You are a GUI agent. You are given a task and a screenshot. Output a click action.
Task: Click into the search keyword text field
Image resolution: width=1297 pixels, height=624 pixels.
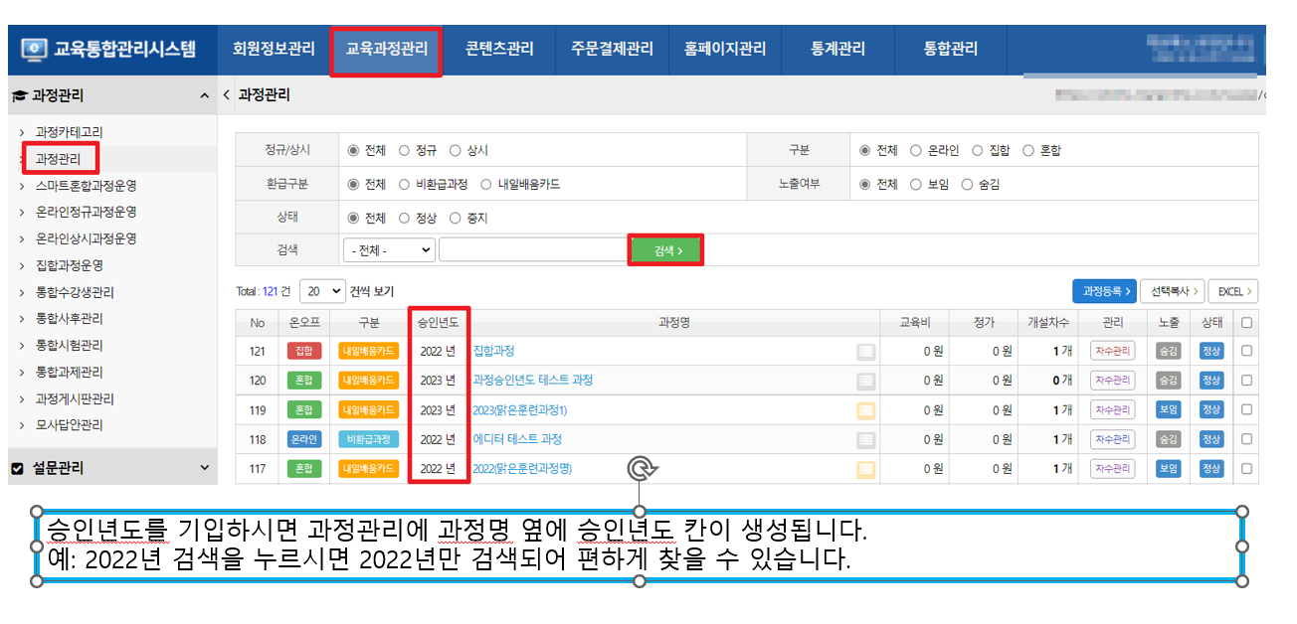coord(532,250)
